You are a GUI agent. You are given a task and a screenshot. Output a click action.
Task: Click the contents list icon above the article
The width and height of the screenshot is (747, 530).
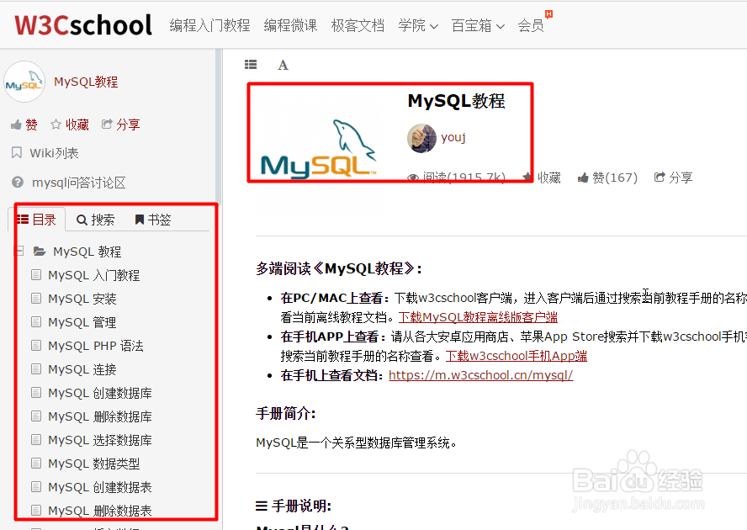[250, 64]
